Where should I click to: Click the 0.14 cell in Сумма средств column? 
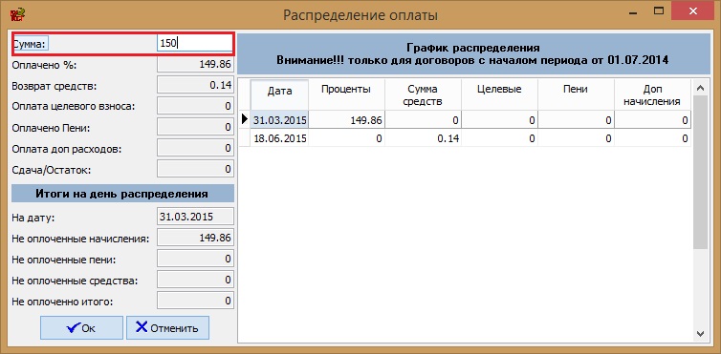[x=423, y=138]
